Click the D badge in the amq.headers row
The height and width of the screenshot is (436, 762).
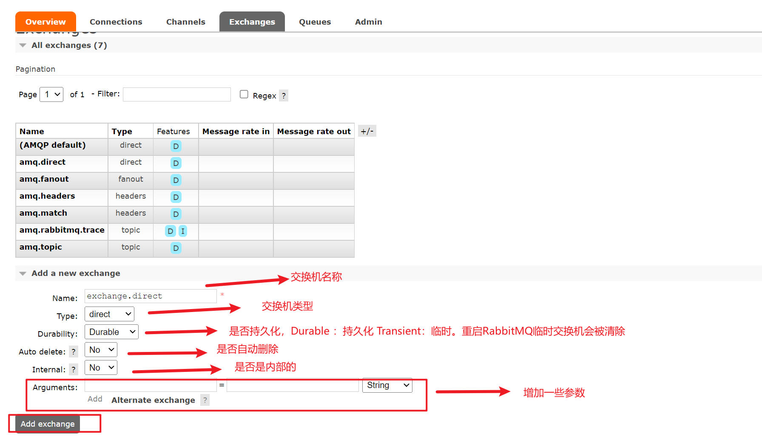(x=176, y=197)
